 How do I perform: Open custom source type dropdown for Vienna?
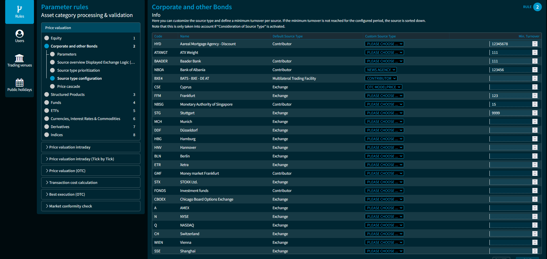(x=384, y=242)
